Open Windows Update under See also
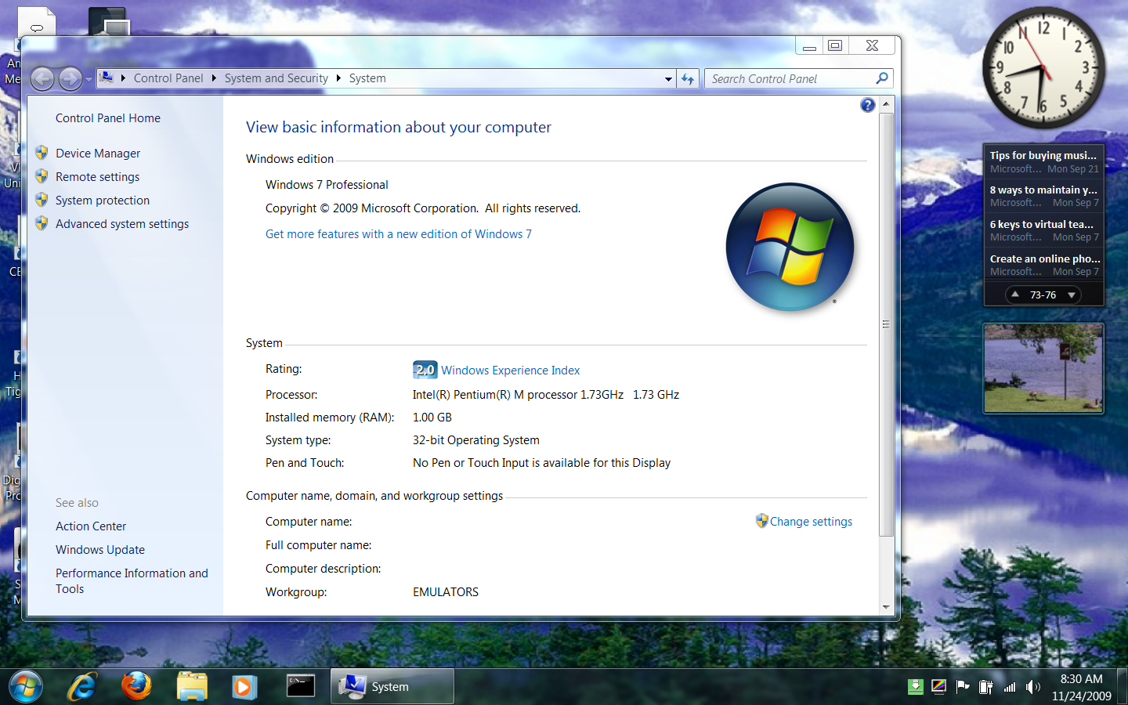Image resolution: width=1128 pixels, height=705 pixels. pyautogui.click(x=100, y=550)
